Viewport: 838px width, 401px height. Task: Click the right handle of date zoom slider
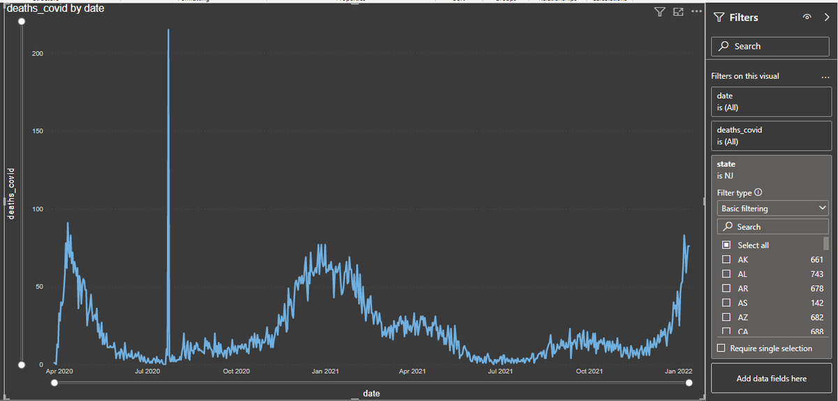click(x=689, y=382)
